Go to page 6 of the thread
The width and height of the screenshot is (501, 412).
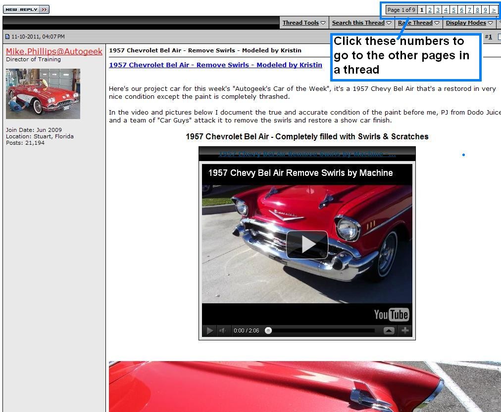[461, 10]
